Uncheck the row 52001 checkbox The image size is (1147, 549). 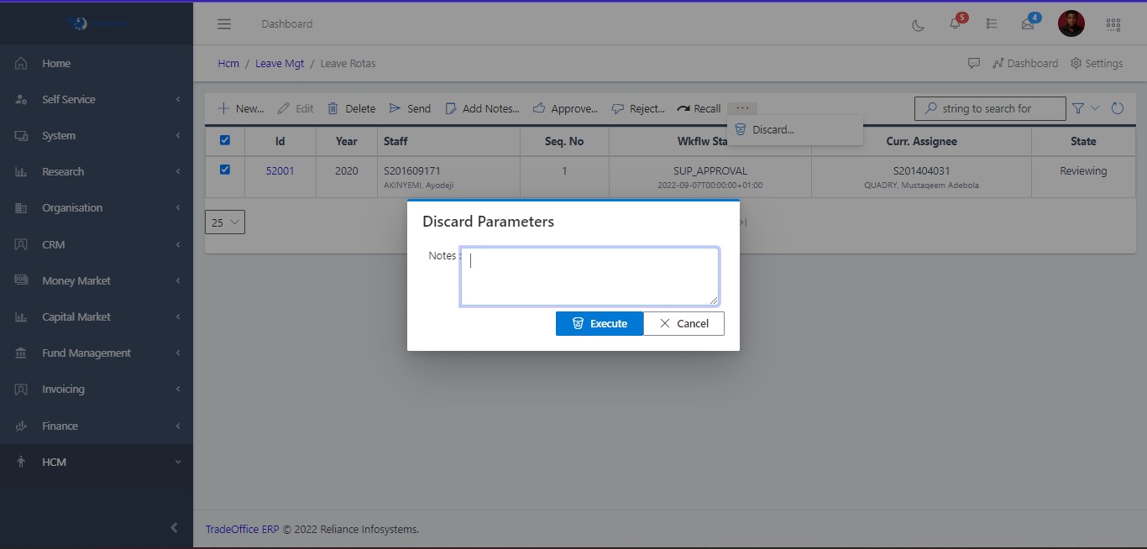coord(224,170)
